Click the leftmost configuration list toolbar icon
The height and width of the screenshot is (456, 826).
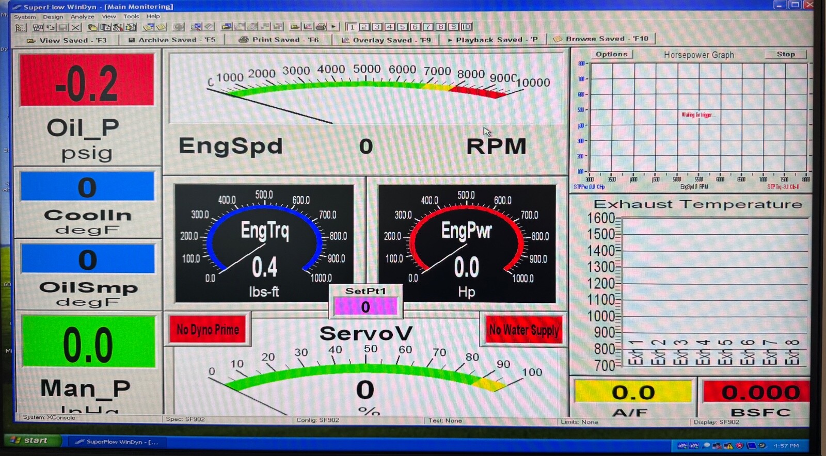[21, 27]
